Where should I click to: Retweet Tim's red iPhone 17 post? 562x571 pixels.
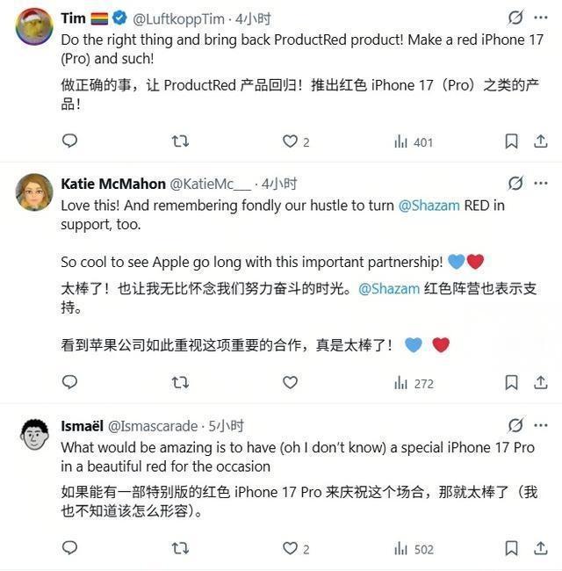coord(180,141)
